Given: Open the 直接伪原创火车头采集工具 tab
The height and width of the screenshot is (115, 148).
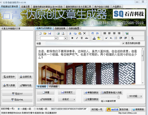Looking at the screenshot, I should [x=78, y=7].
